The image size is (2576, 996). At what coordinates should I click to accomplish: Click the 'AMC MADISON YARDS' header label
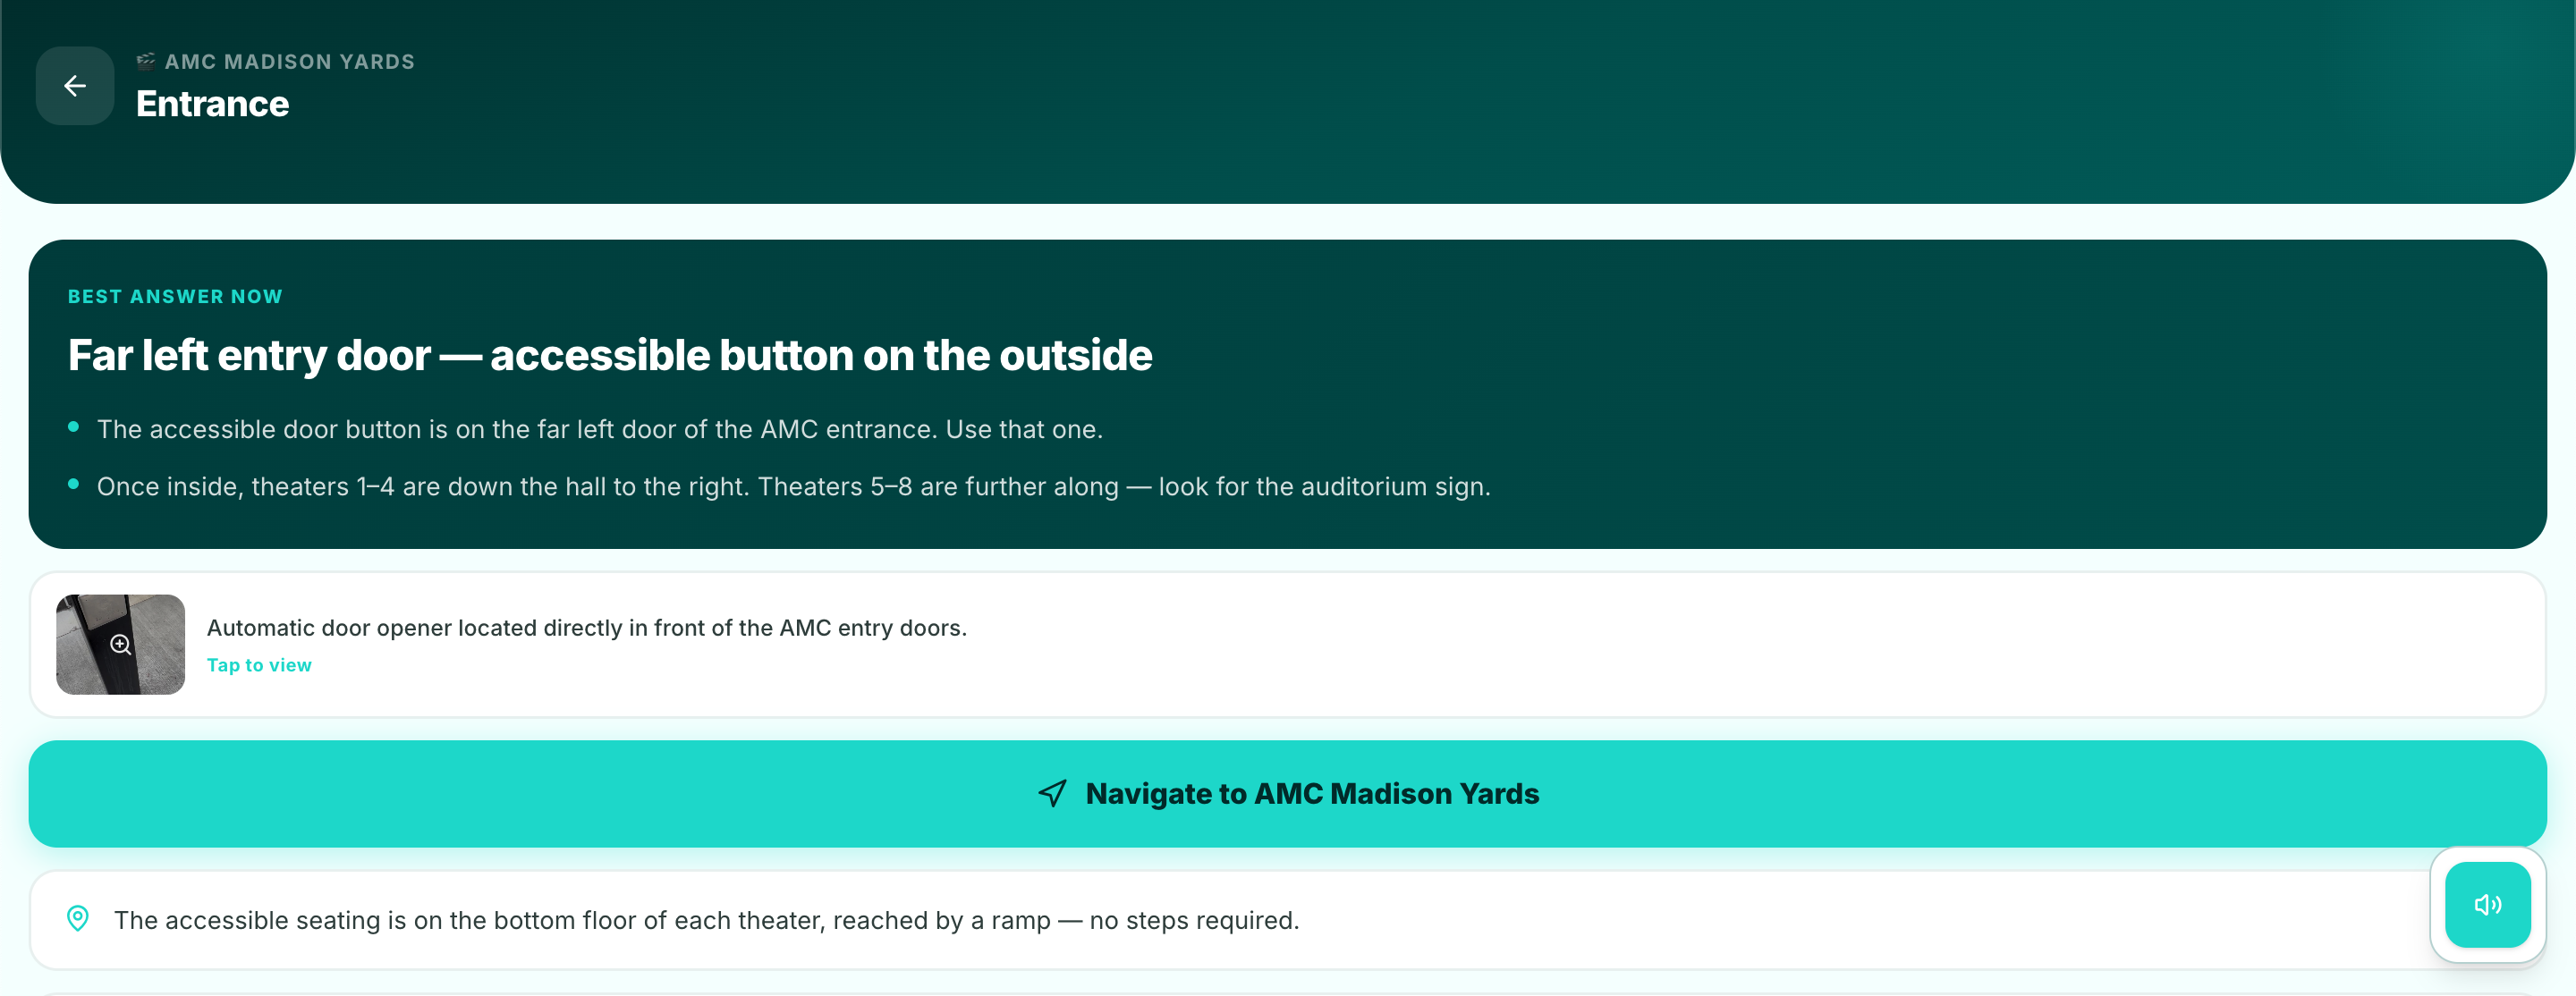pyautogui.click(x=290, y=62)
